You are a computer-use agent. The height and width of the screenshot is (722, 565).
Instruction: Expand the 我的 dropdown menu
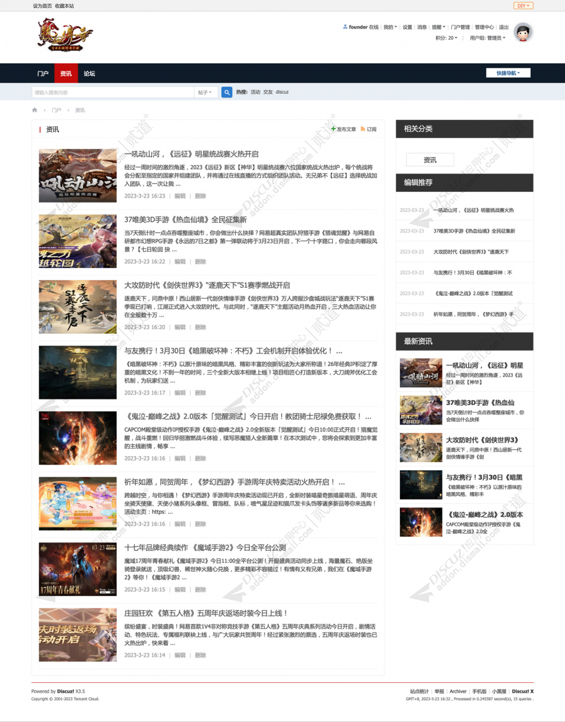click(390, 27)
